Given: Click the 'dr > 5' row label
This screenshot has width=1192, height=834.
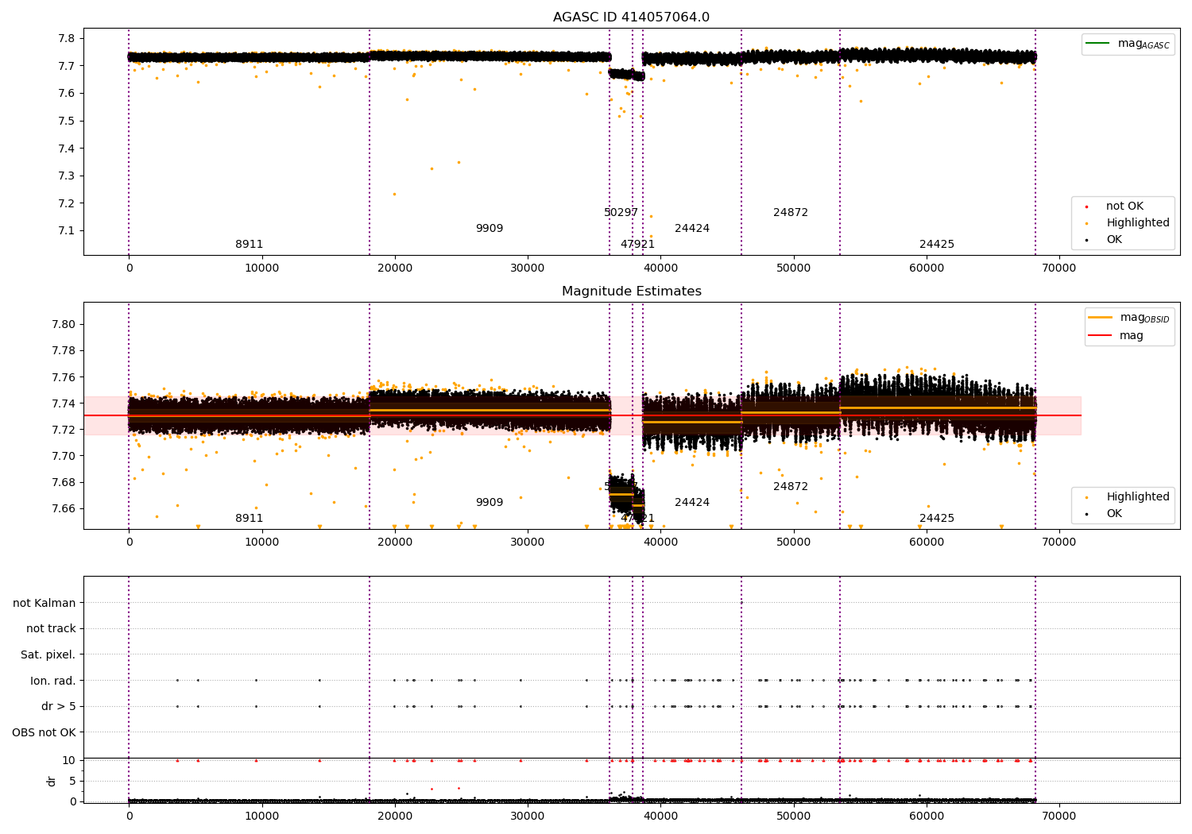Looking at the screenshot, I should tap(59, 707).
